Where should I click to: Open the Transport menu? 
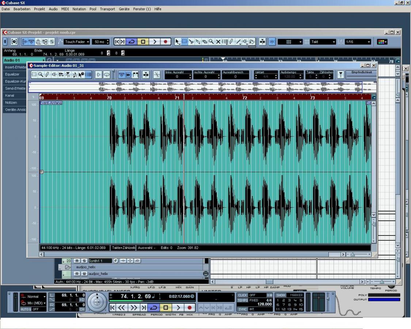107,9
